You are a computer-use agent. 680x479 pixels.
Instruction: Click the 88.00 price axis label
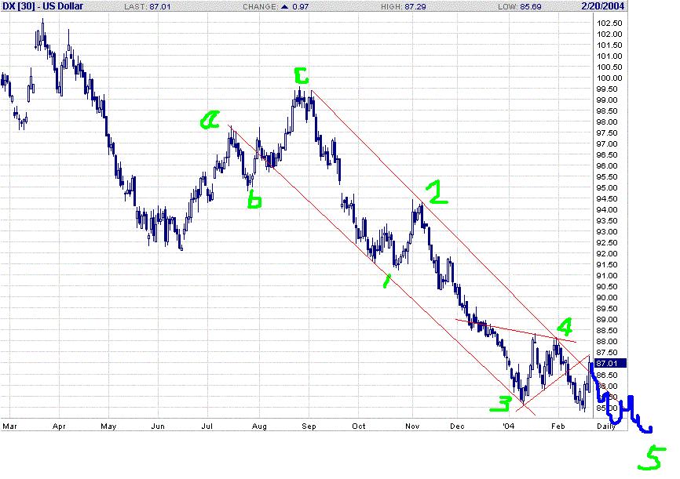607,341
